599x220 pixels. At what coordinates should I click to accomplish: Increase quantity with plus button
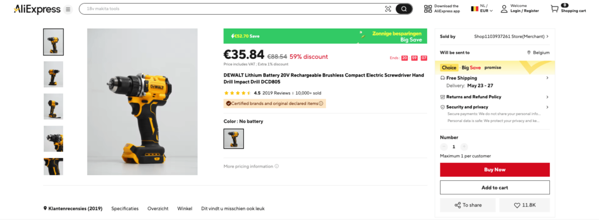point(464,147)
